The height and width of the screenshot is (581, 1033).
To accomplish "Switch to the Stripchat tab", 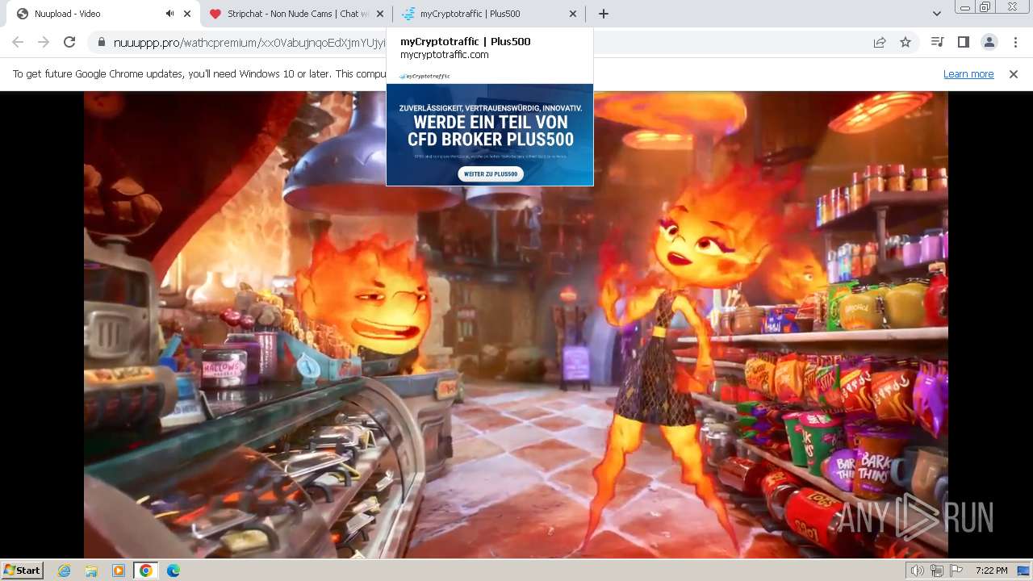I will [x=296, y=14].
